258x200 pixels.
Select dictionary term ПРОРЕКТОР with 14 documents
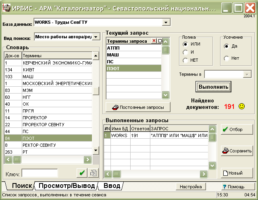pyautogui.click(x=48, y=118)
